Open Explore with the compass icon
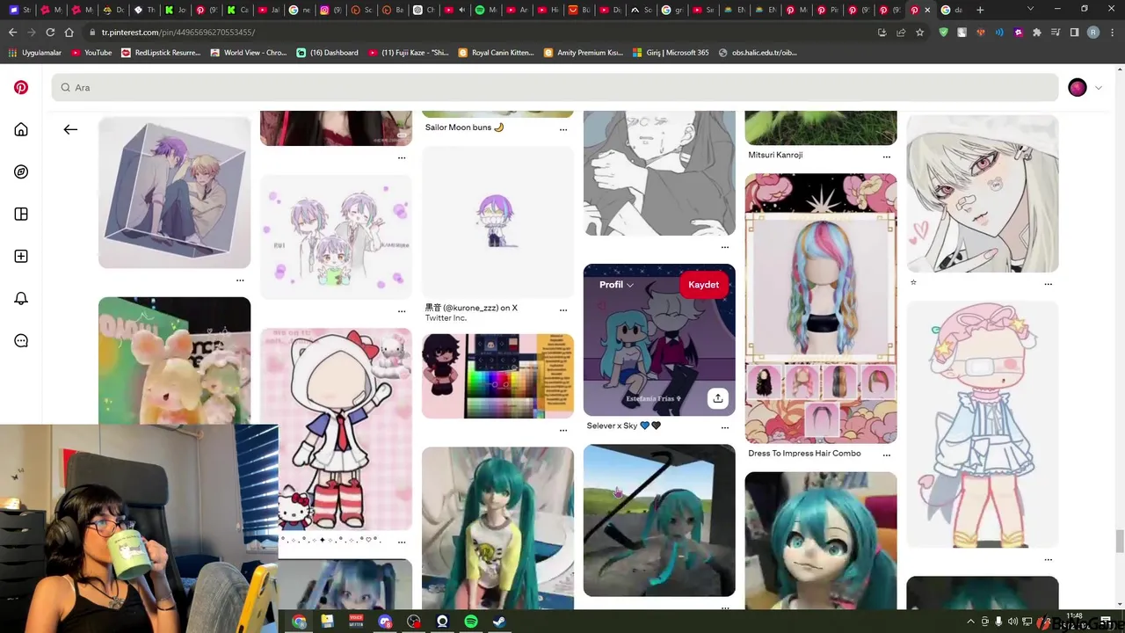This screenshot has height=633, width=1125. pos(21,172)
